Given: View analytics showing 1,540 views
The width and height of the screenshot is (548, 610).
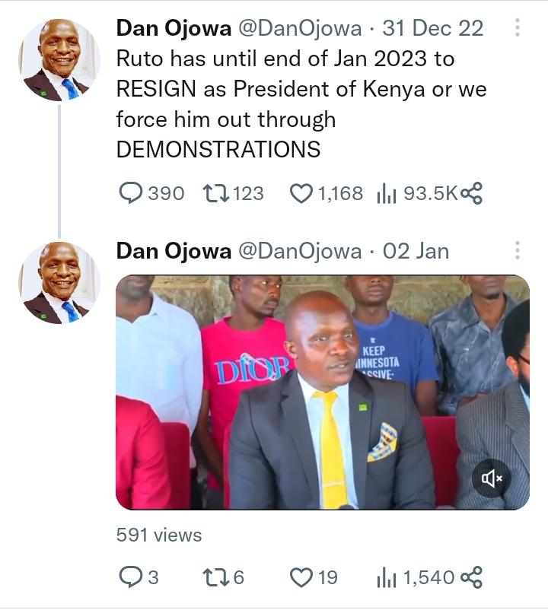Looking at the screenshot, I should pyautogui.click(x=387, y=577).
